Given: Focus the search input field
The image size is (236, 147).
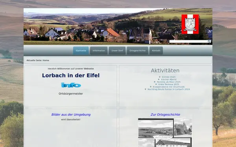Looking at the screenshot, I should (x=188, y=42).
